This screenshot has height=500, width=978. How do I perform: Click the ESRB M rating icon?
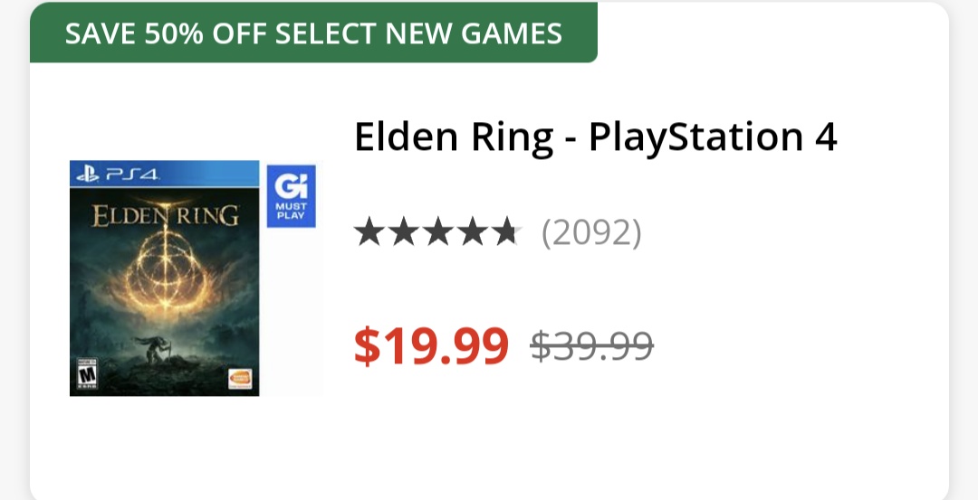click(88, 374)
